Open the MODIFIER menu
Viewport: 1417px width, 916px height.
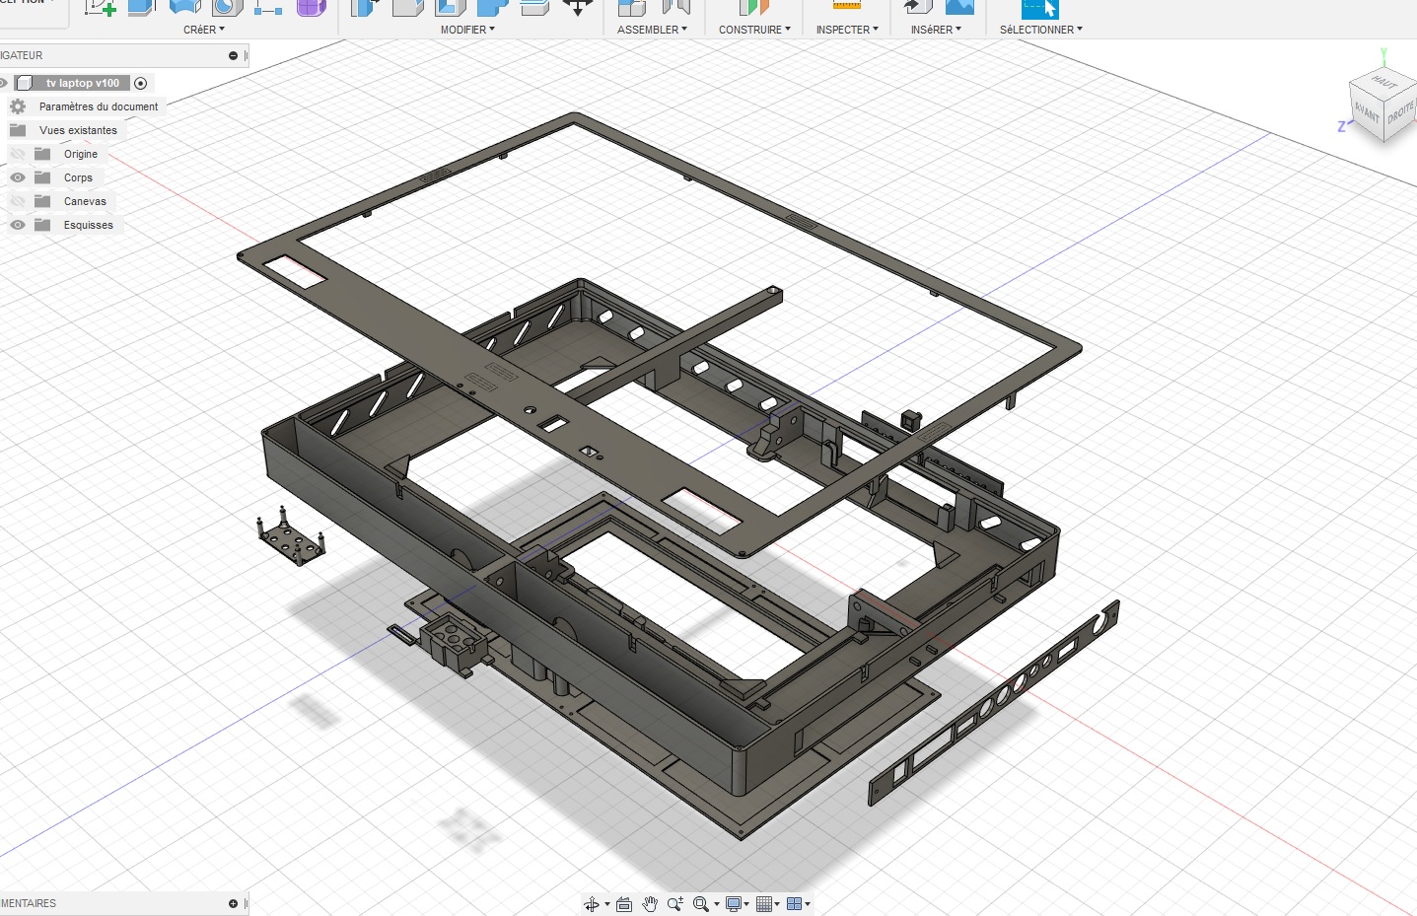point(467,30)
